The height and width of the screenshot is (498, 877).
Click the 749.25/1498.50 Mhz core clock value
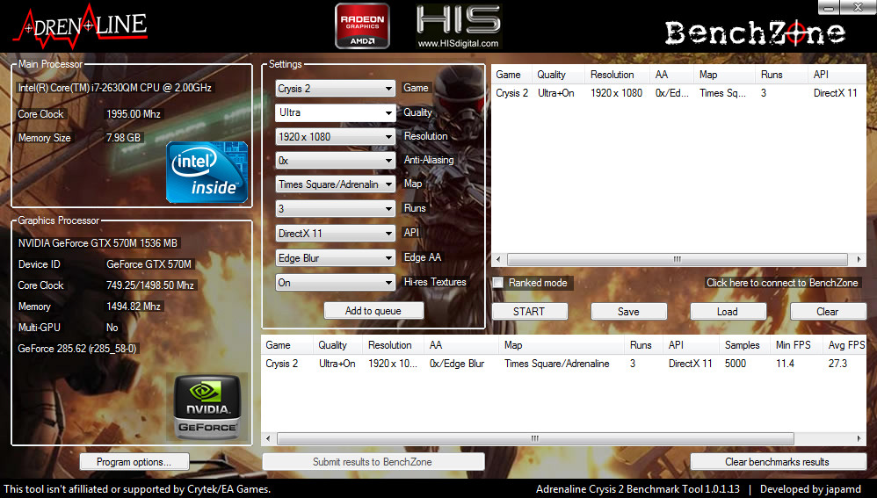150,285
